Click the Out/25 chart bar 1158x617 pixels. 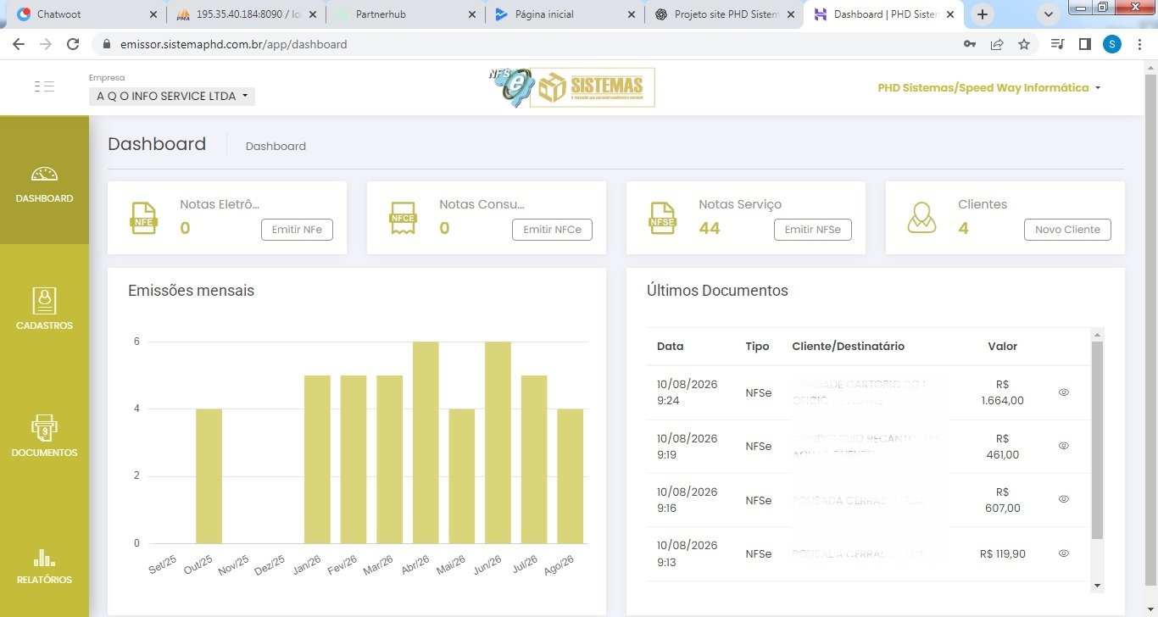pyautogui.click(x=209, y=475)
